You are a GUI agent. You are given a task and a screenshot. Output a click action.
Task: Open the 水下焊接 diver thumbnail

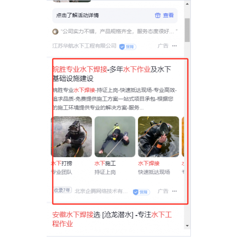159,137
